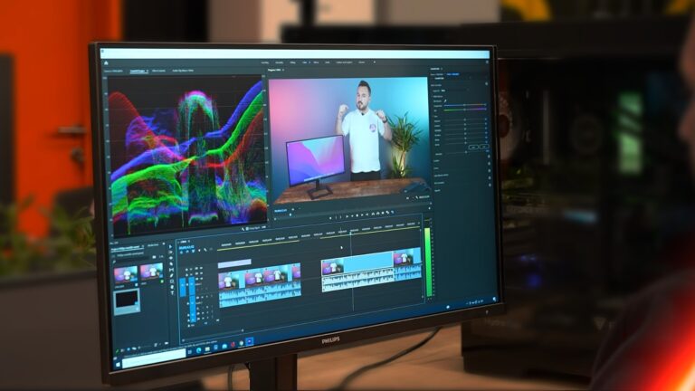Screen dimensions: 695x391
Task: Switch to the Audio Clip Mixer tab
Action: [183, 71]
